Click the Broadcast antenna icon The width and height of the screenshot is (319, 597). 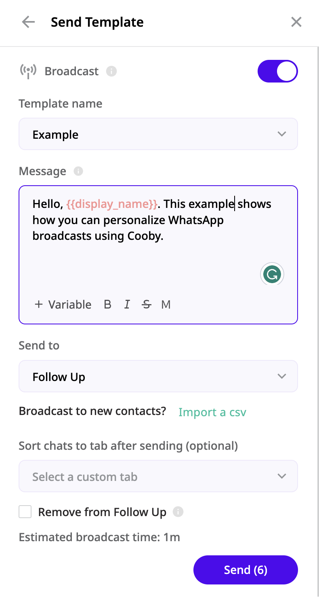(28, 71)
